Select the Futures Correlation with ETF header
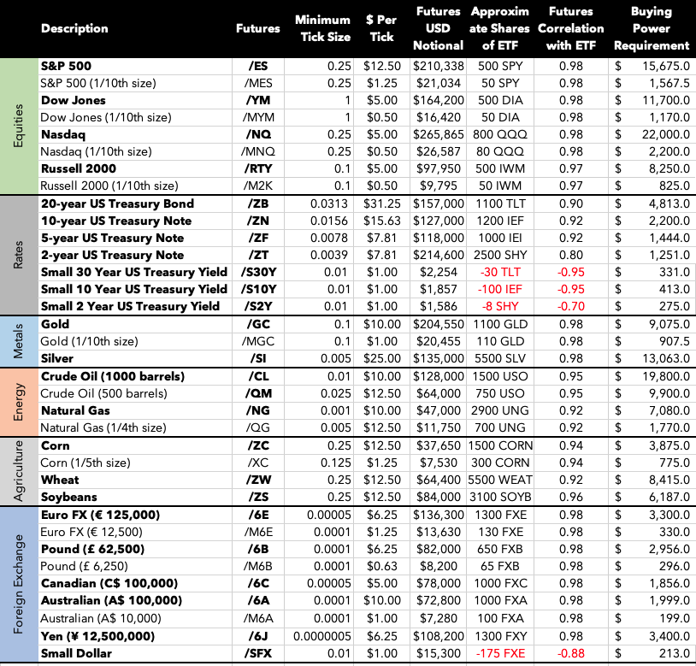The height and width of the screenshot is (666, 696). point(571,28)
